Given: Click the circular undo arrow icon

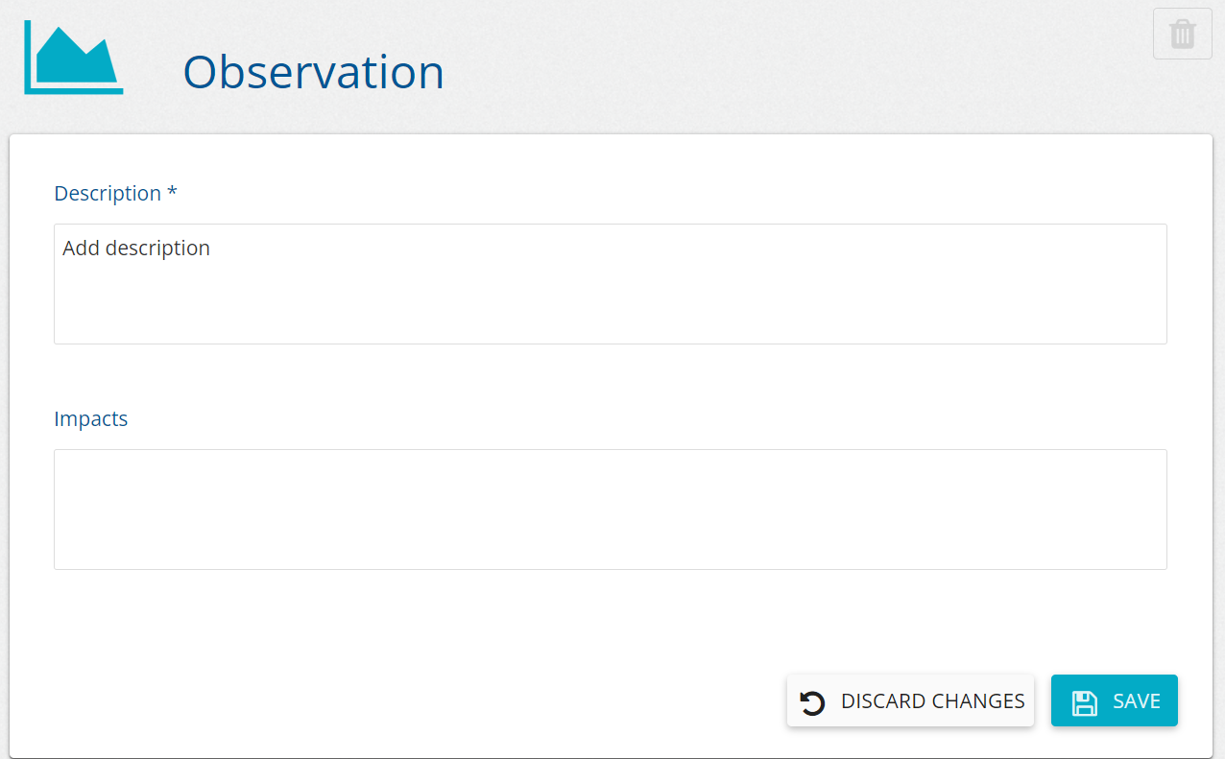Looking at the screenshot, I should (812, 702).
